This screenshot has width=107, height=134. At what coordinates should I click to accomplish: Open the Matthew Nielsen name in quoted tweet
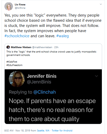pos(21,47)
